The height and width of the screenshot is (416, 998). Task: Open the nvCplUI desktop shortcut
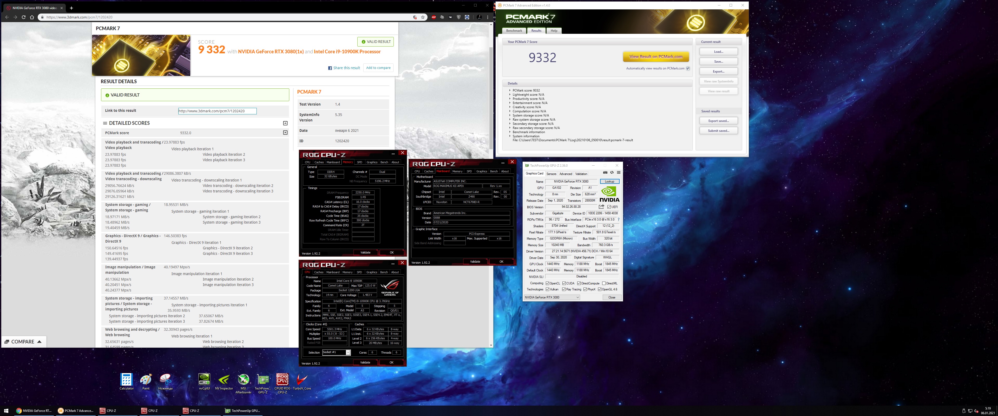click(x=204, y=381)
